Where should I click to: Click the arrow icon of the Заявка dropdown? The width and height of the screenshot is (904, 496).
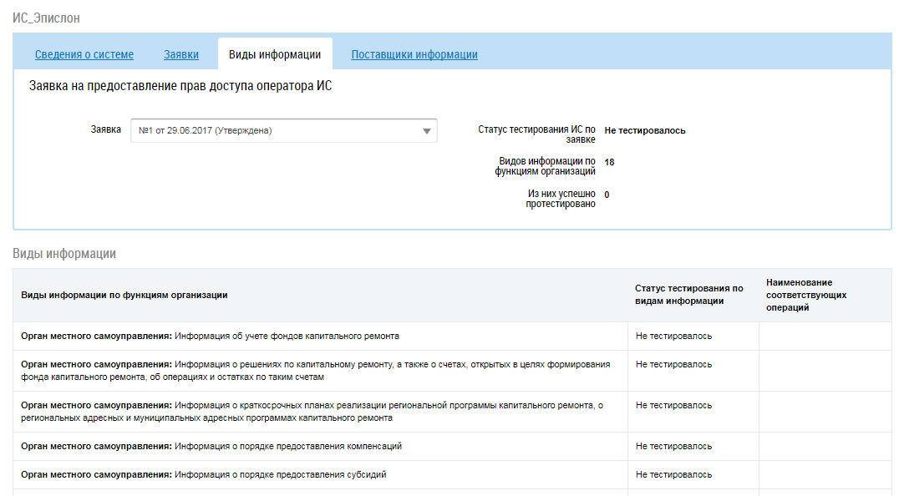point(426,131)
